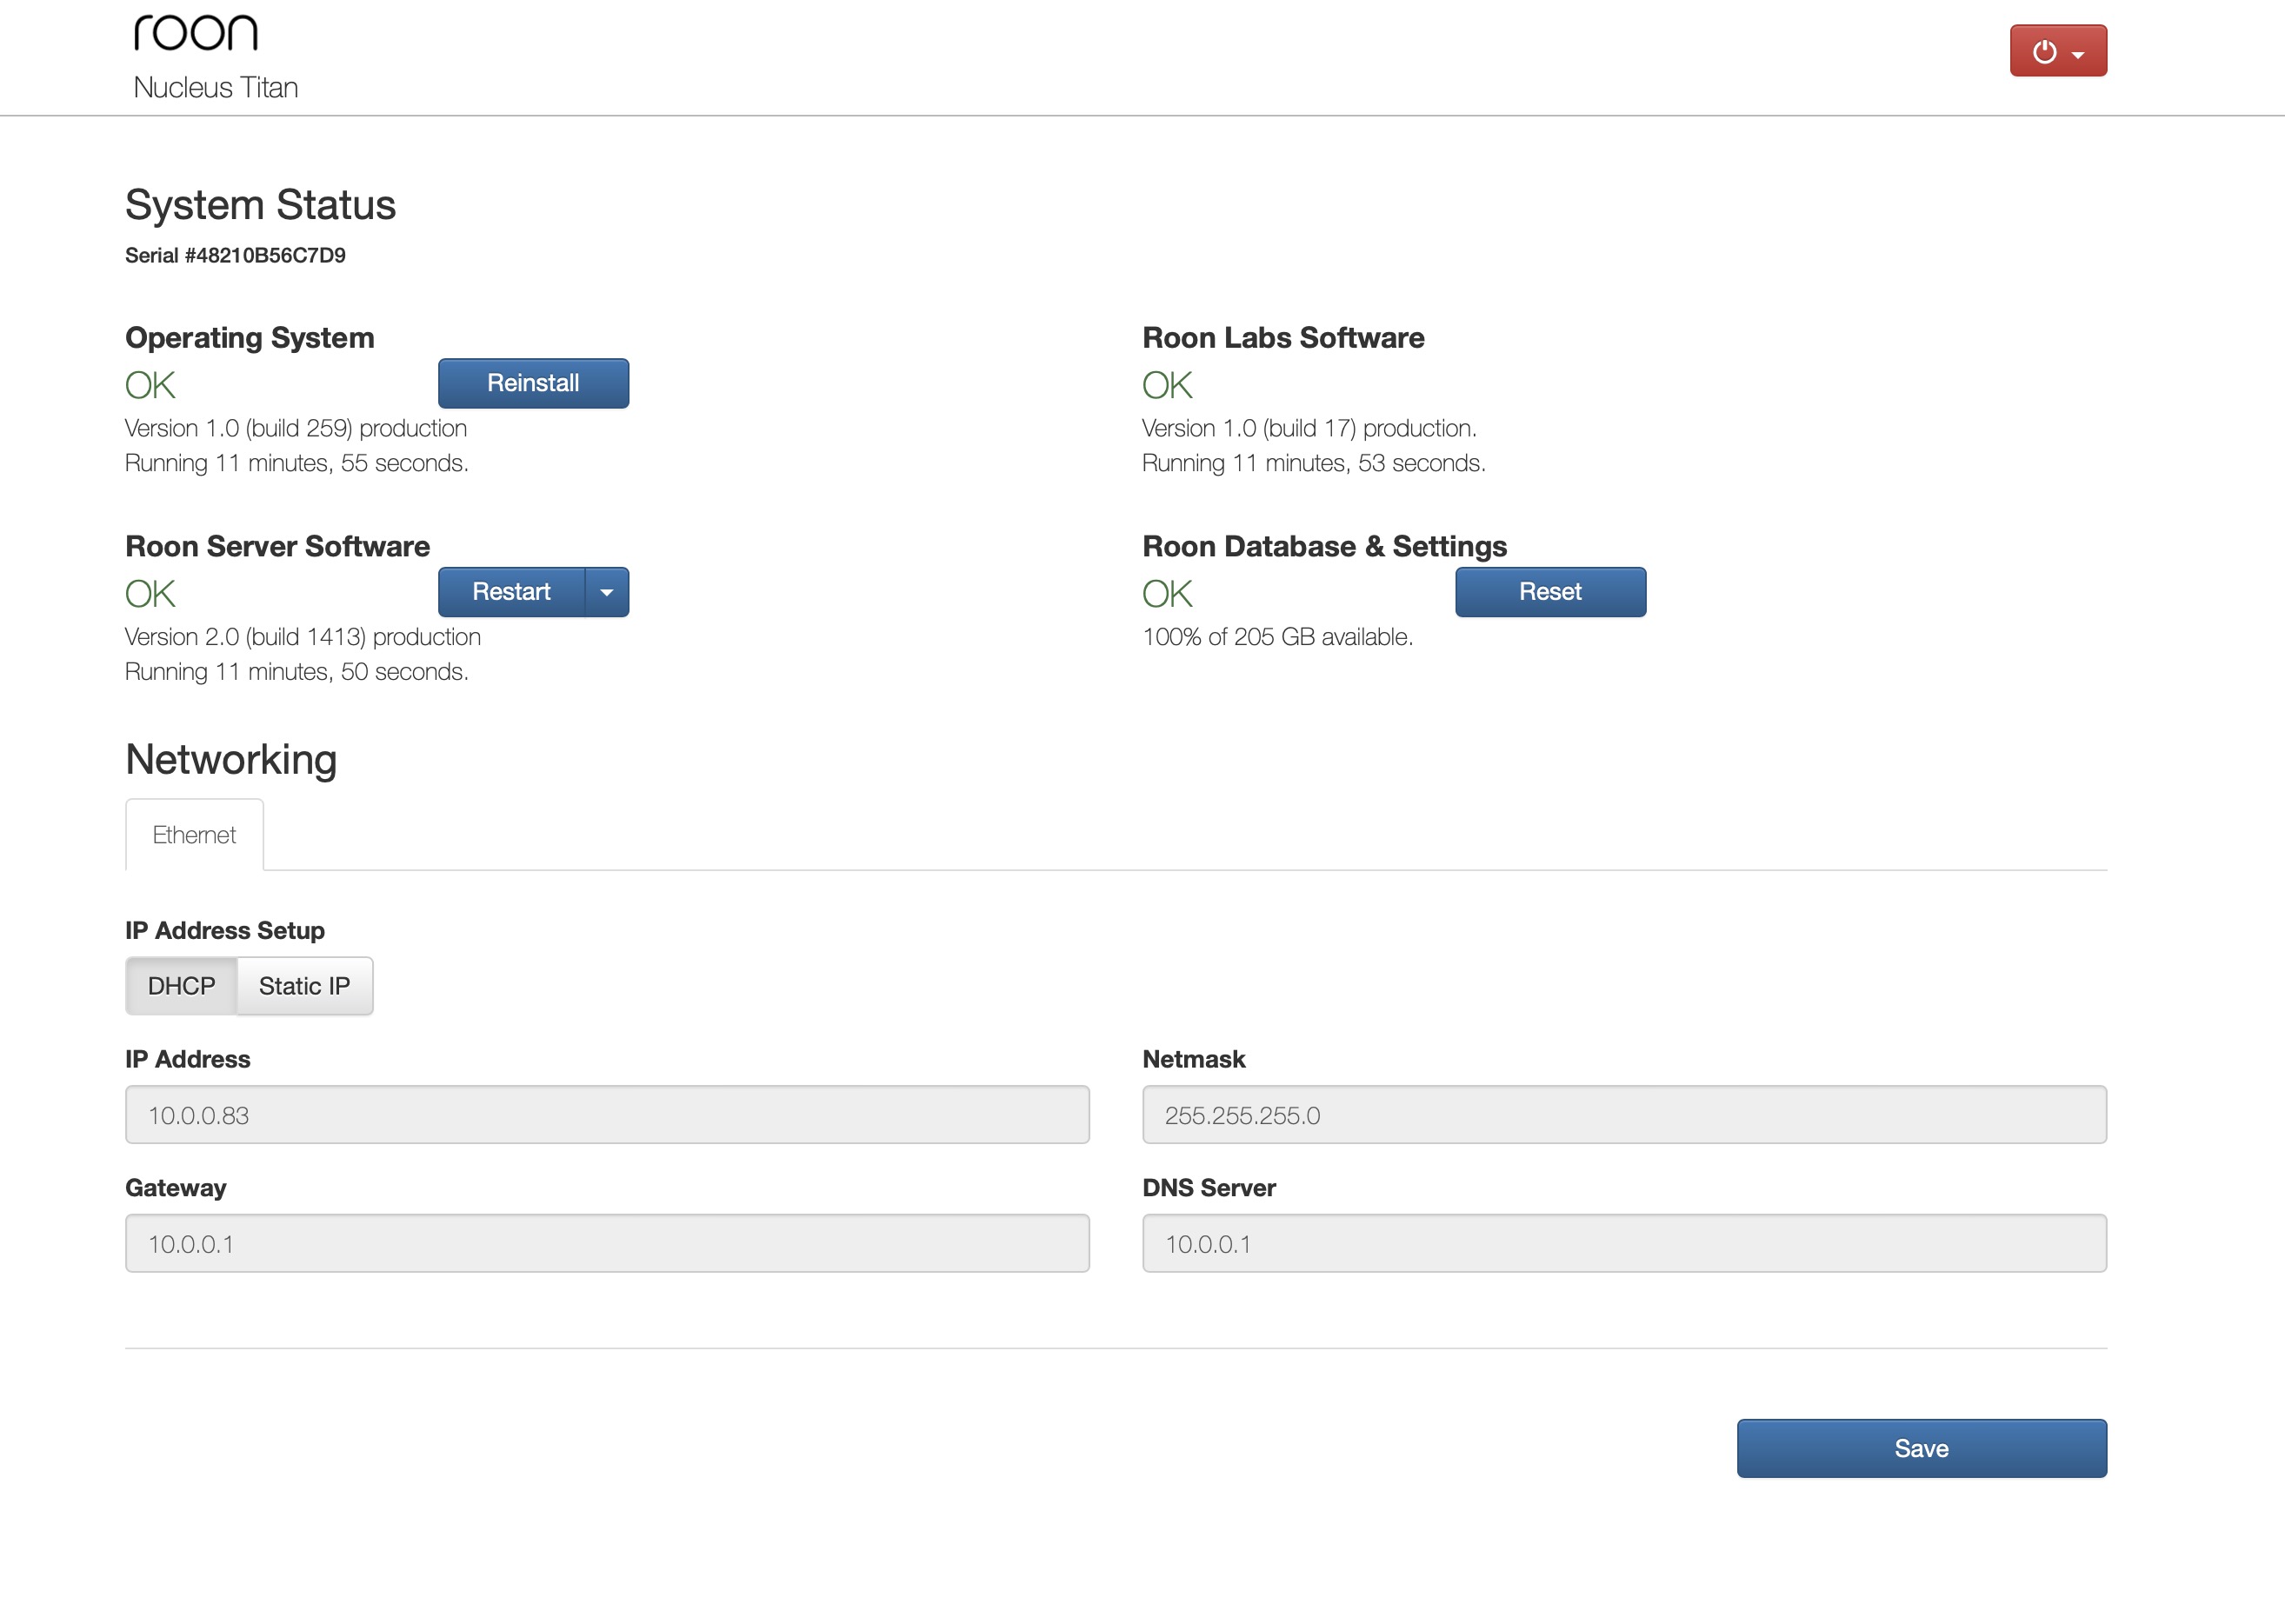2285x1624 pixels.
Task: Click the IP Address field showing 10.0.0.83
Action: (x=606, y=1115)
